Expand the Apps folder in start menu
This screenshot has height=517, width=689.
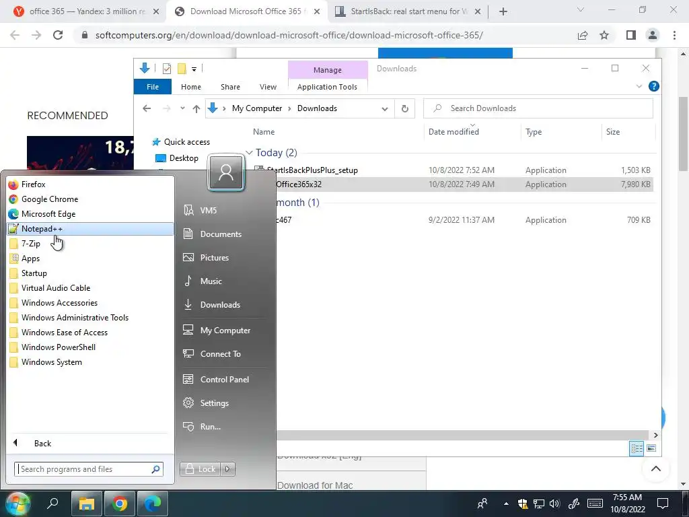pyautogui.click(x=90, y=258)
